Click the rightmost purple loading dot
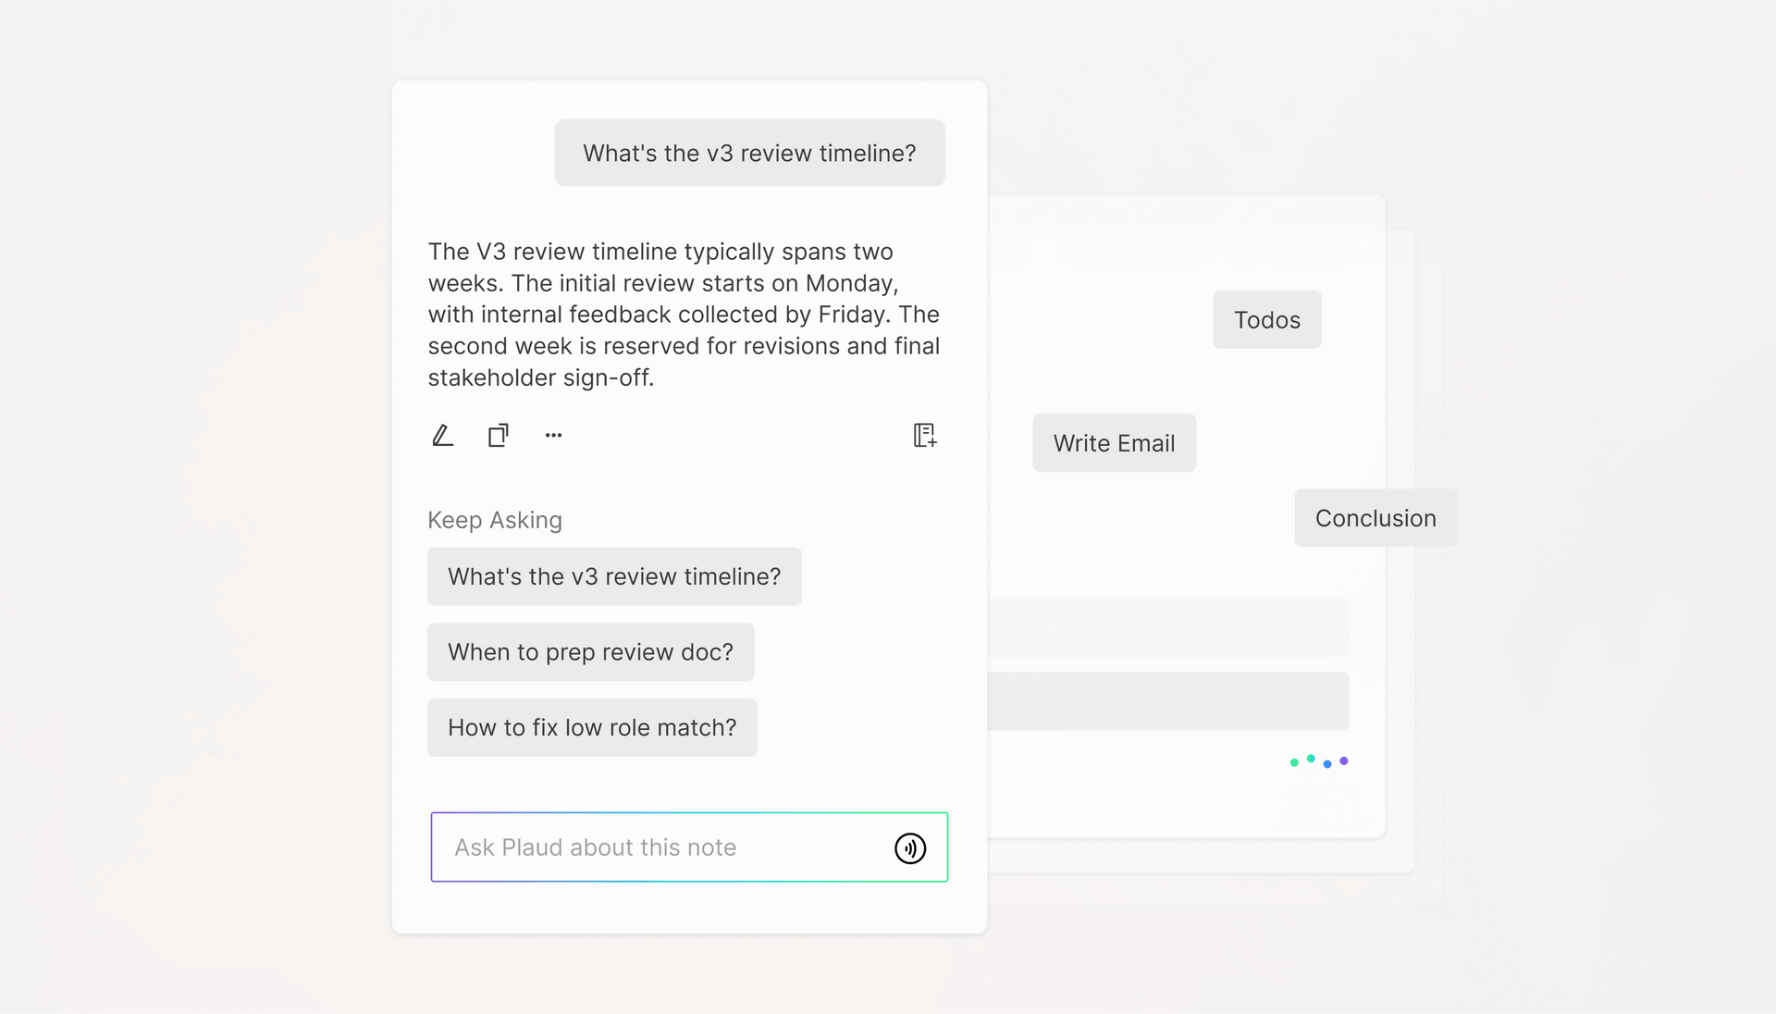The image size is (1776, 1014). pos(1344,760)
